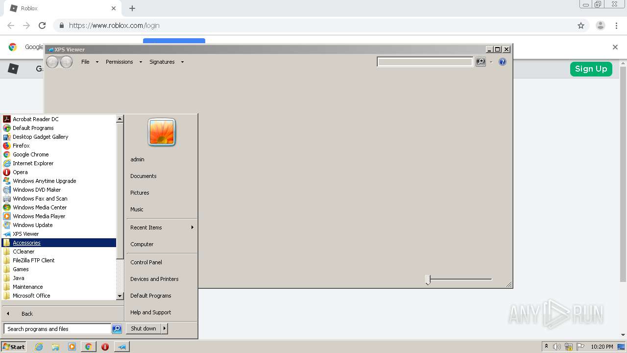Open Shut down options arrow
The image size is (627, 353).
165,328
